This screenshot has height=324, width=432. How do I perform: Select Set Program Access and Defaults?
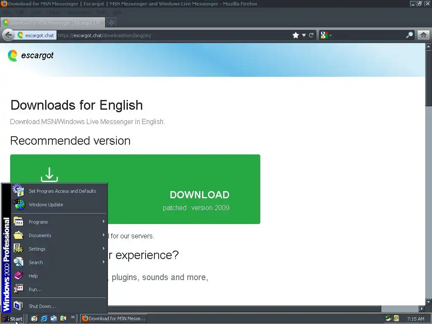[x=59, y=191]
